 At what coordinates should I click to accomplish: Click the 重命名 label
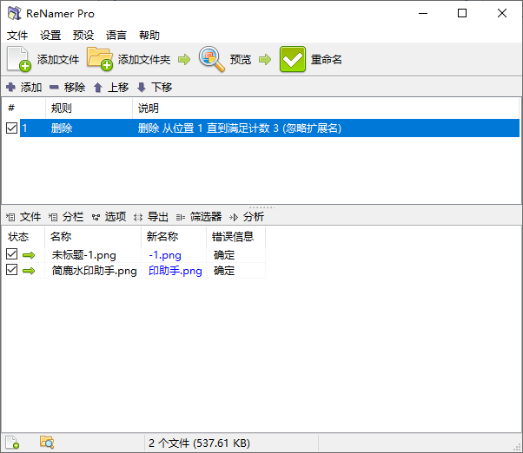pyautogui.click(x=326, y=60)
